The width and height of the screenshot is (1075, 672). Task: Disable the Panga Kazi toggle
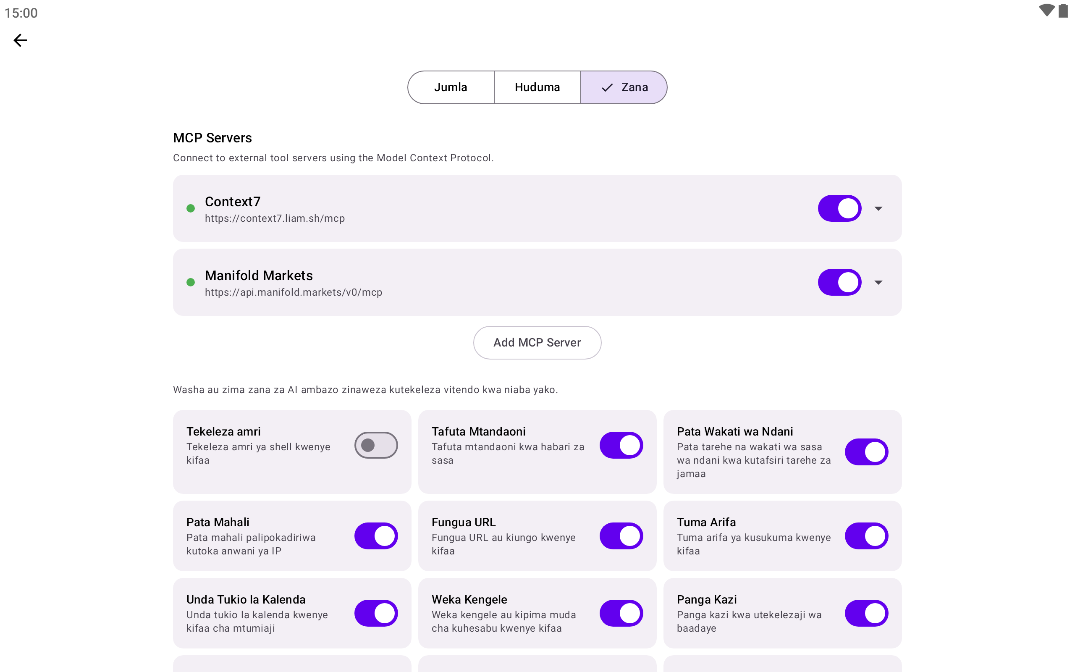coord(866,613)
